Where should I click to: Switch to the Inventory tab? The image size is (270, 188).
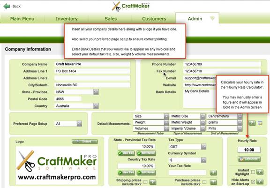point(67,19)
